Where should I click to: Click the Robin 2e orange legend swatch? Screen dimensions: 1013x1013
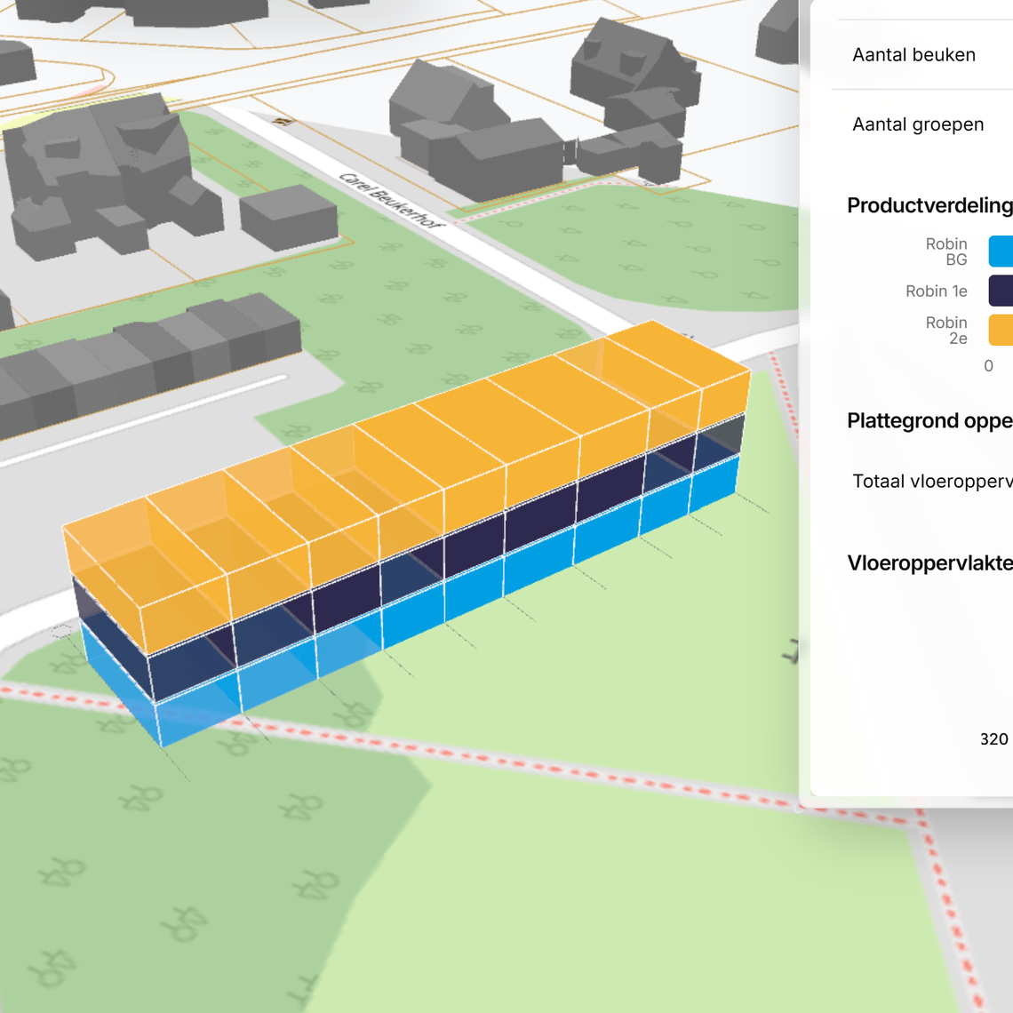click(x=1001, y=330)
